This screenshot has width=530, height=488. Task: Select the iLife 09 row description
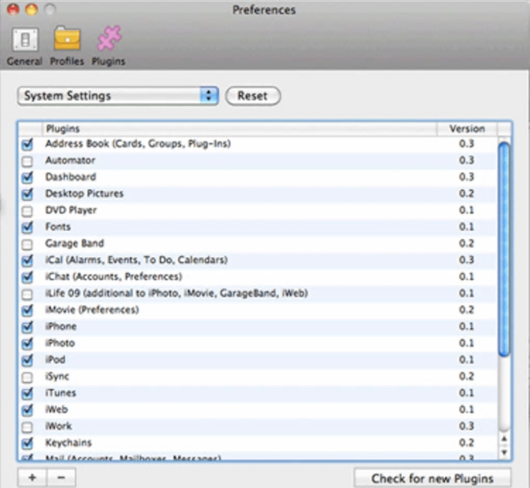pos(177,293)
